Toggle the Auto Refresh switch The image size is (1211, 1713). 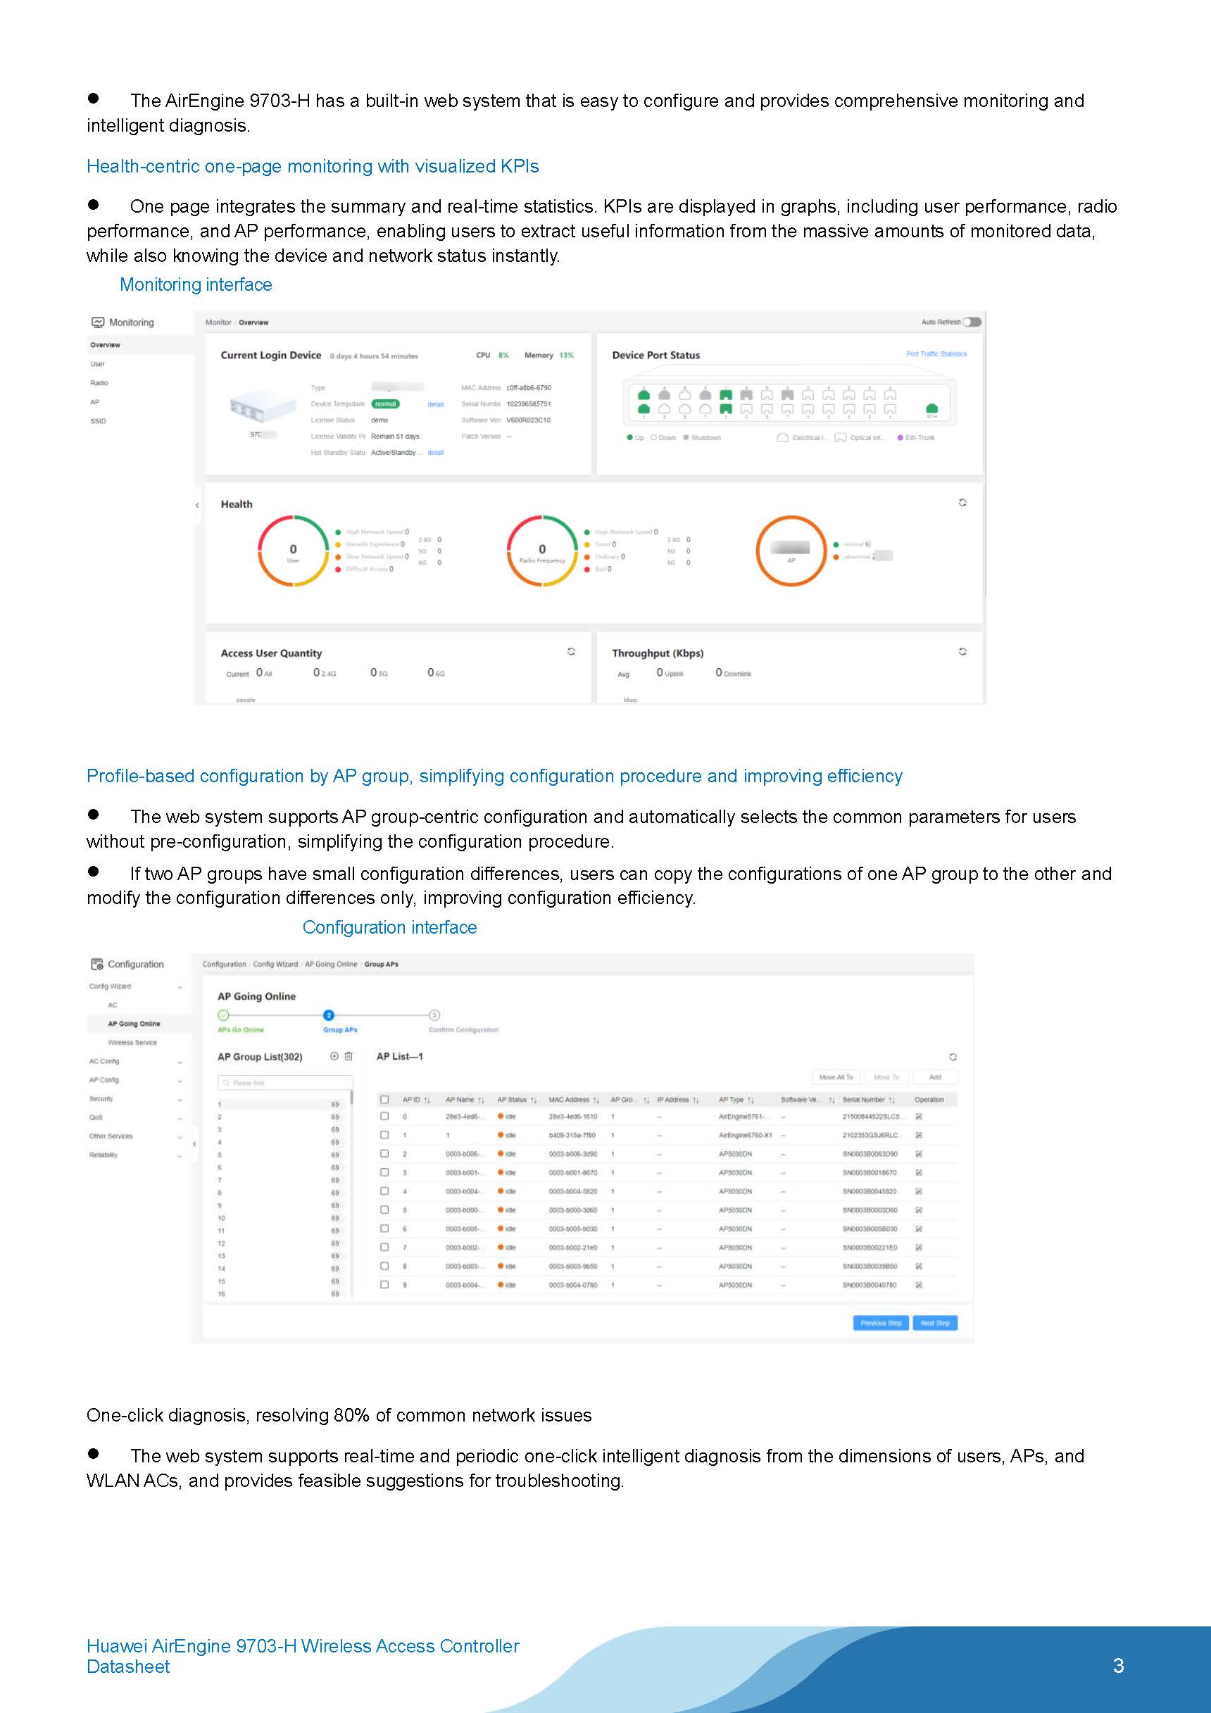coord(972,322)
